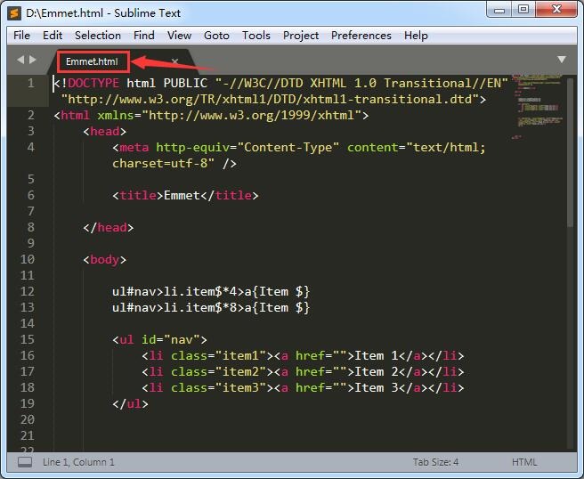Change Tab Size: 4 setting

click(435, 462)
